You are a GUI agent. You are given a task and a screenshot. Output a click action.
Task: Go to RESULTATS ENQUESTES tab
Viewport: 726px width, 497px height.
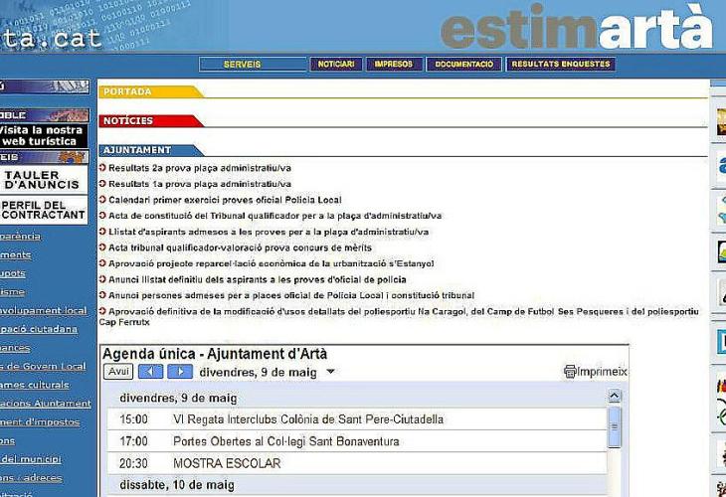click(x=561, y=65)
